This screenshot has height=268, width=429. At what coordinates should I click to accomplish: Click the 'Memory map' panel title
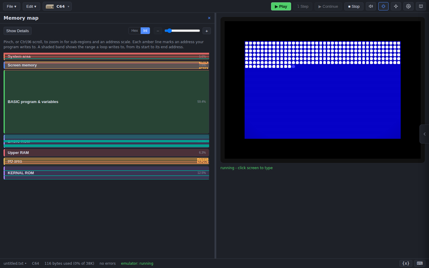point(21,18)
